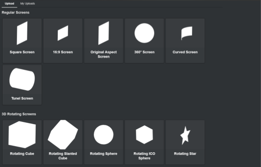Image resolution: width=261 pixels, height=167 pixels.
Task: Select the Curved Screen shape icon
Action: (187, 33)
